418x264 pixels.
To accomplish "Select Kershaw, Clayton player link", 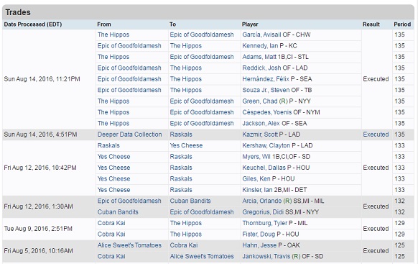I will pos(266,145).
